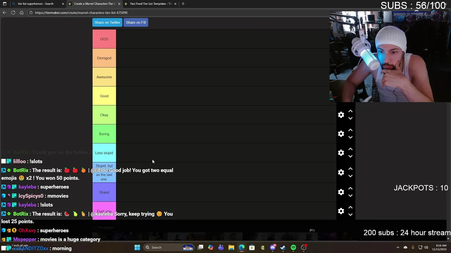Click Share on FB button
This screenshot has width=451, height=253.
(136, 22)
